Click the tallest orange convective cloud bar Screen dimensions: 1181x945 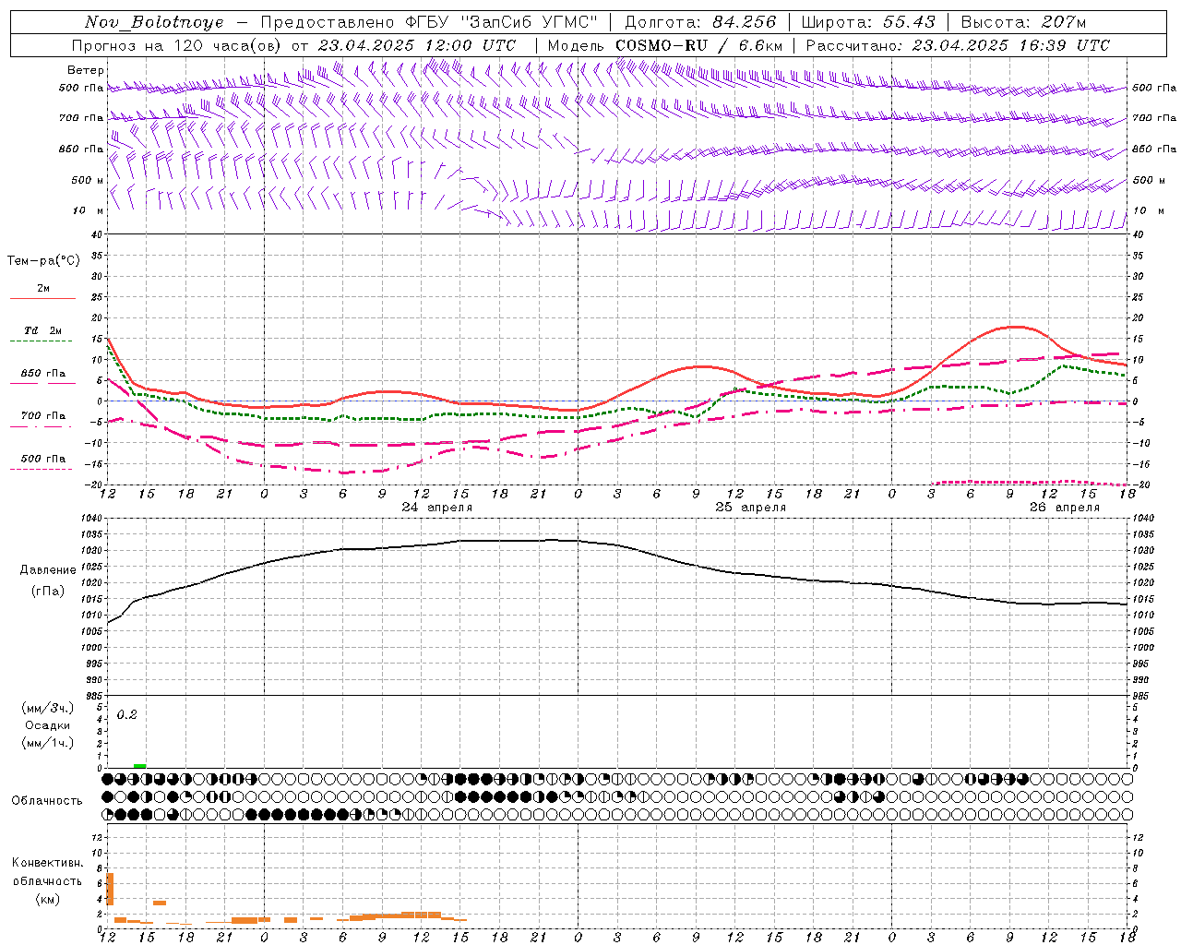coord(110,889)
